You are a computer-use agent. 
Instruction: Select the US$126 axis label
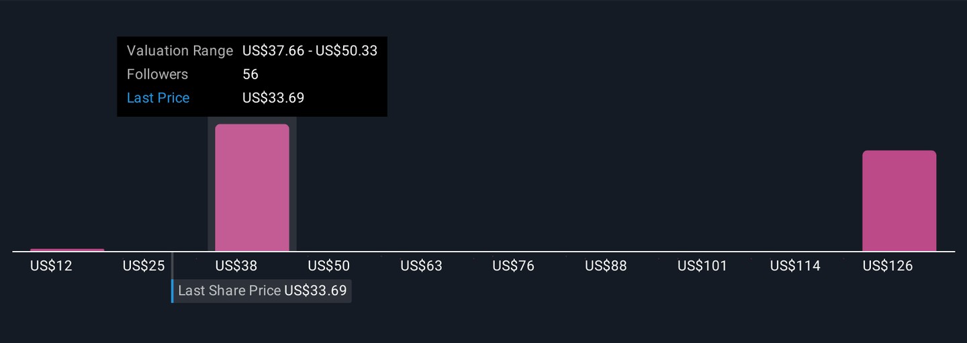tap(888, 266)
